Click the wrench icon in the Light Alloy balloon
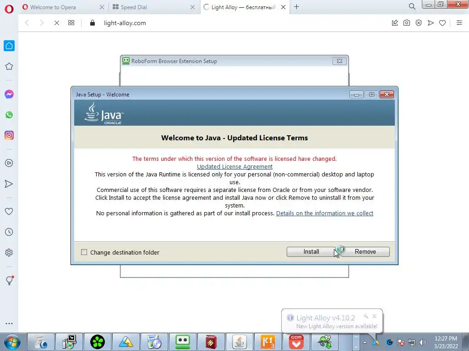 [x=365, y=316]
